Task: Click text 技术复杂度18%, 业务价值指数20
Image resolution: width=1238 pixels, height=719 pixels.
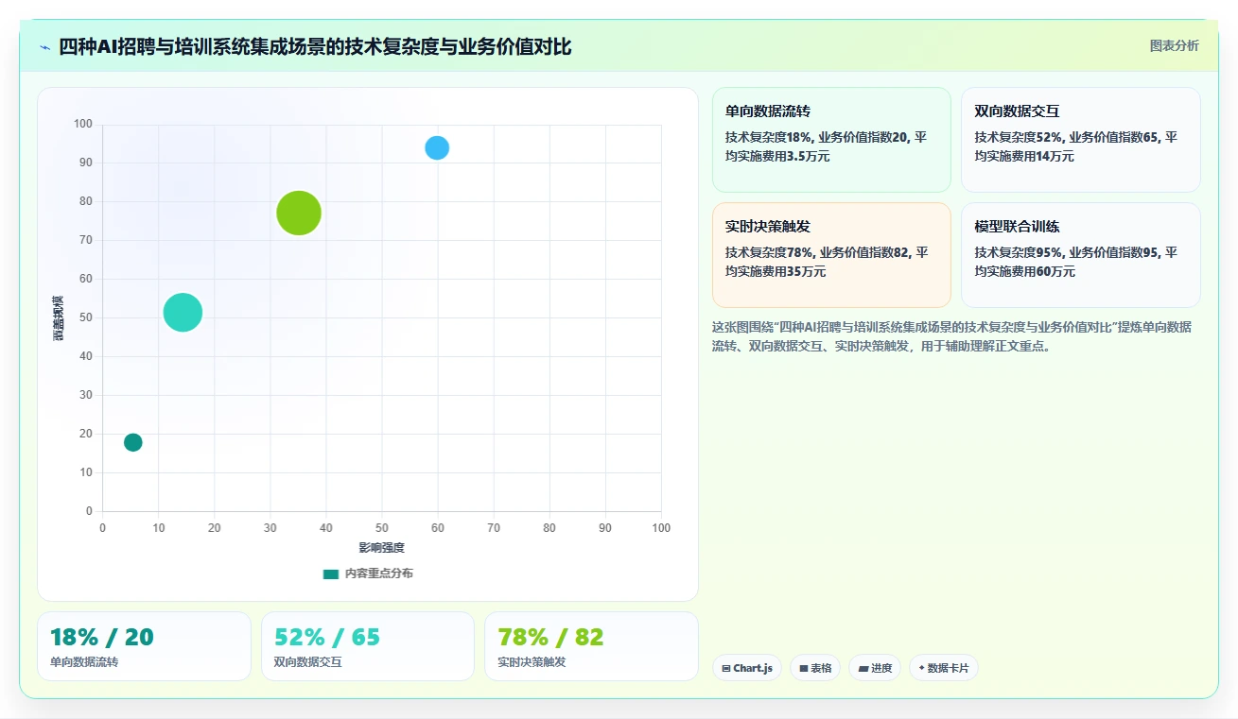Action: pyautogui.click(x=817, y=137)
